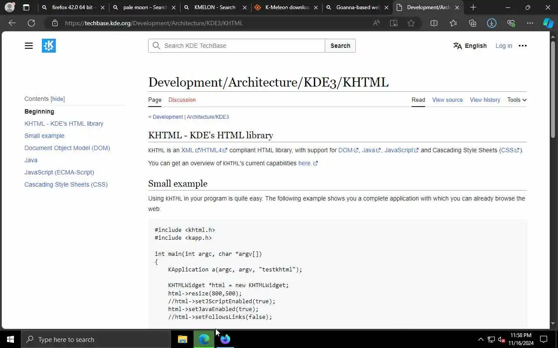
Task: Follow the Development breadcrumb link
Action: tap(168, 117)
